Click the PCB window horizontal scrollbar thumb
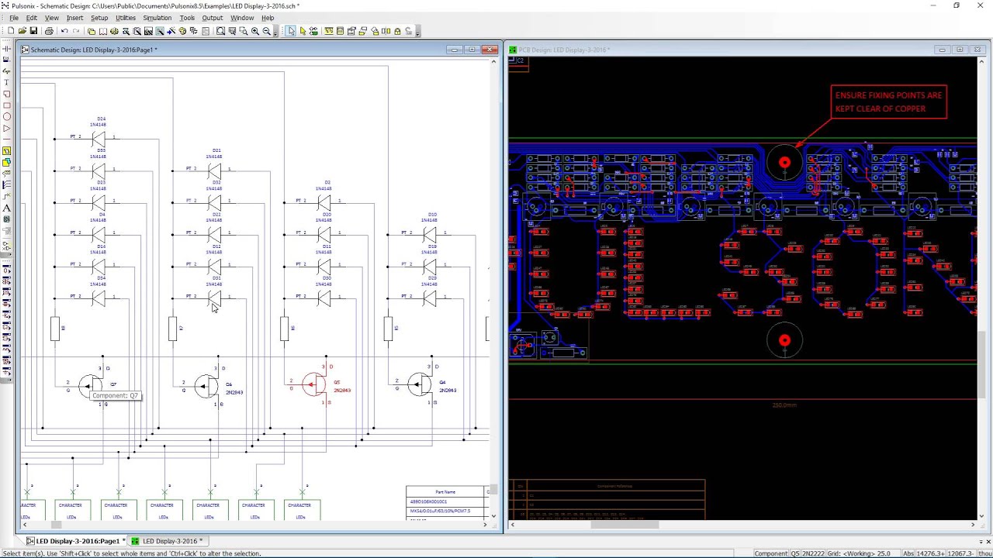This screenshot has width=993, height=558. (625, 525)
